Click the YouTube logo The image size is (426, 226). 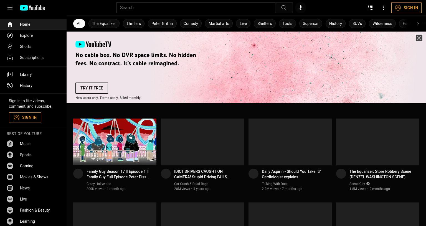(x=32, y=8)
